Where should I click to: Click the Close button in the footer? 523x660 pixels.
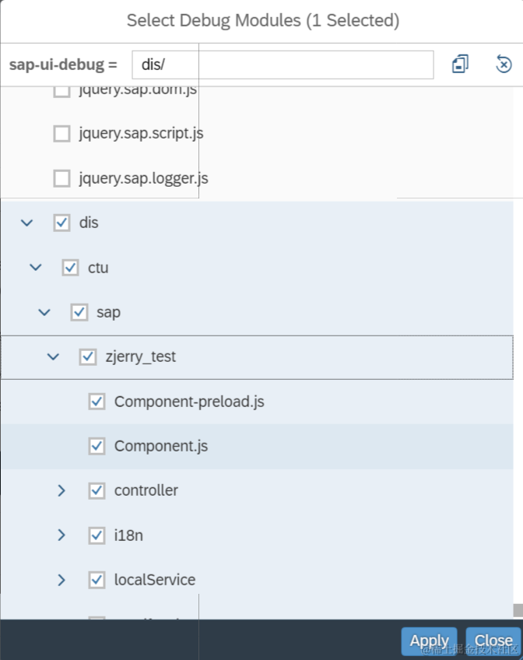(493, 641)
